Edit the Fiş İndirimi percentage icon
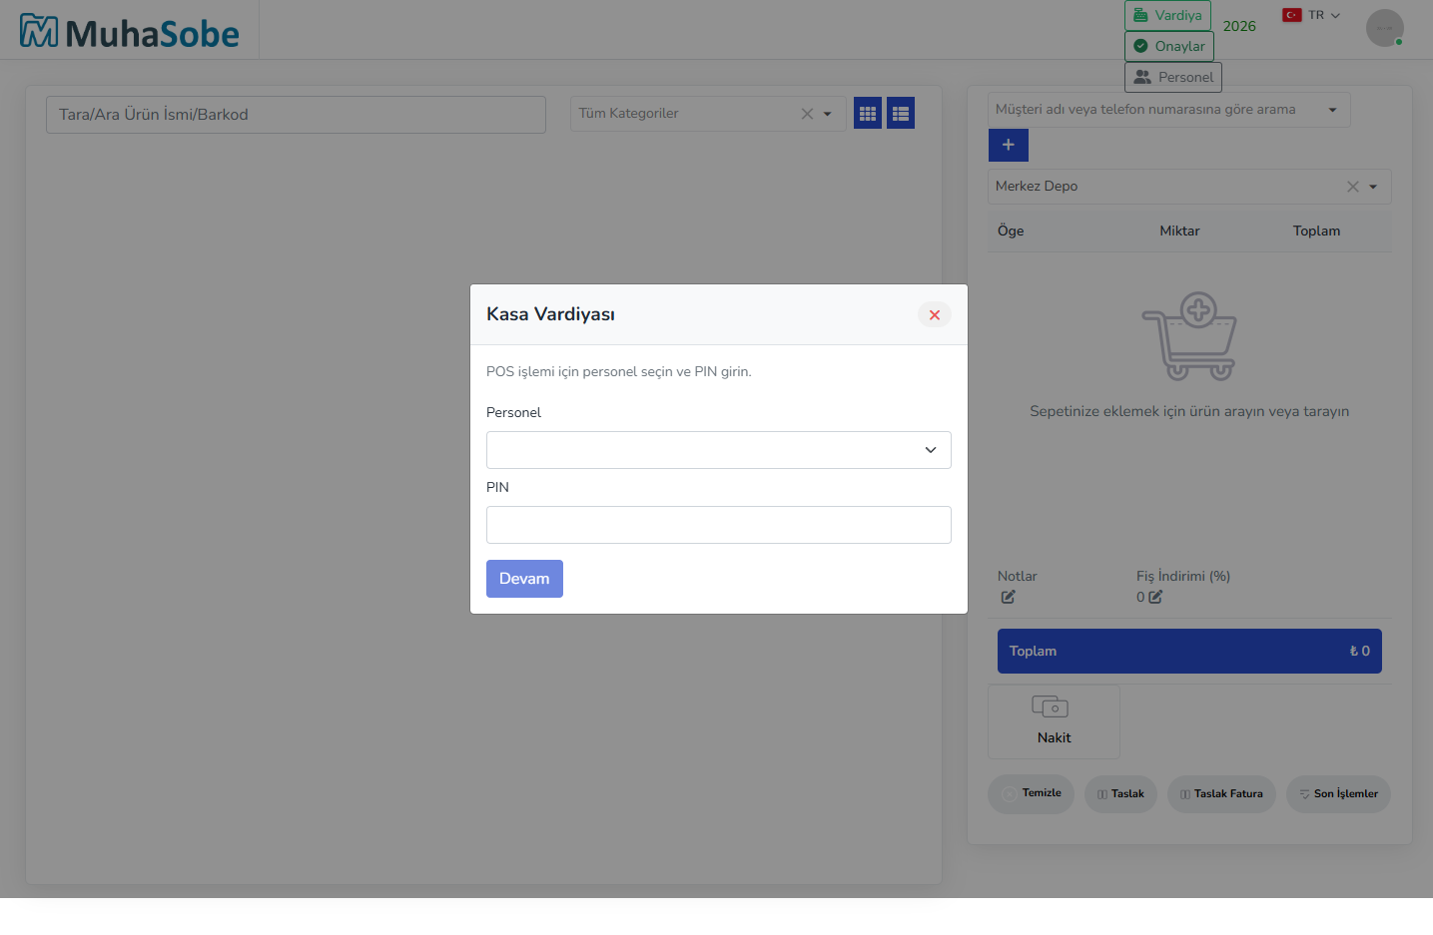This screenshot has width=1433, height=935. click(1155, 597)
